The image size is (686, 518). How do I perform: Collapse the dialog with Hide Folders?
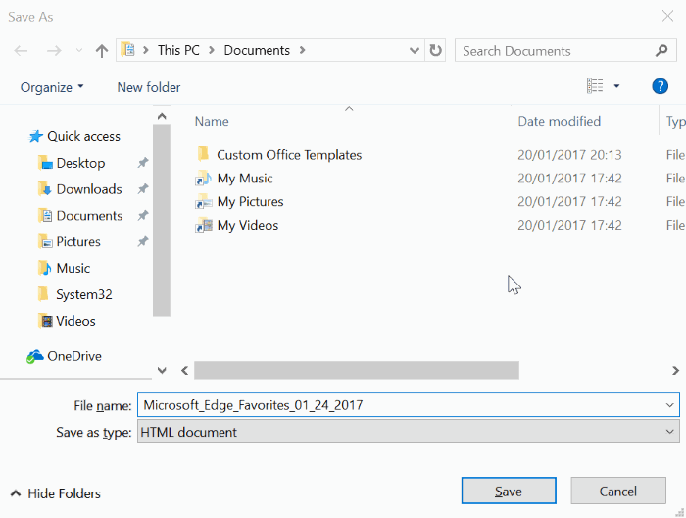[56, 493]
